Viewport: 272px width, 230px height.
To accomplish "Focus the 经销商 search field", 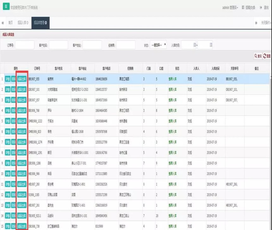I will [x=126, y=45].
